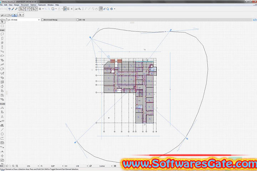
Task: Select the Arrow tool in toolbox
Action: pyautogui.click(x=2, y=22)
